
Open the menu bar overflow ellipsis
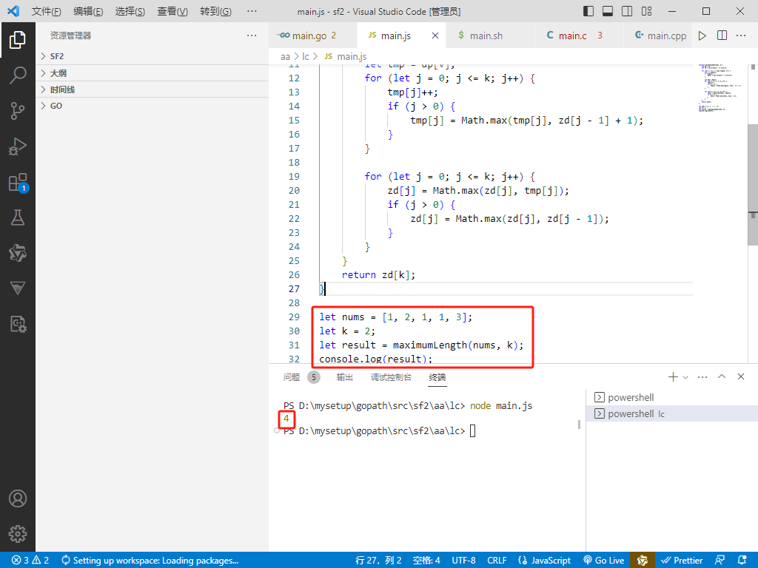point(252,11)
